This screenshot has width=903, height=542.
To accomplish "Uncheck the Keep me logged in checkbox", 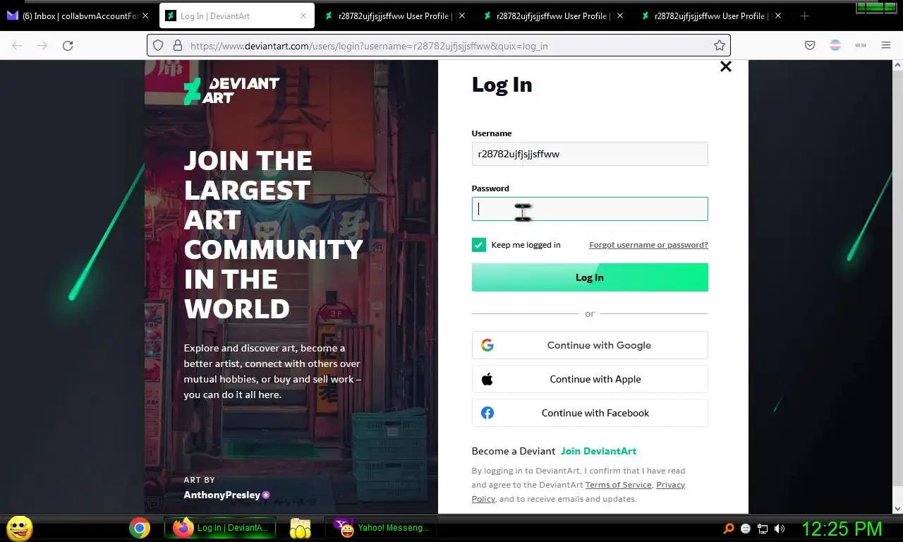I will (x=479, y=245).
